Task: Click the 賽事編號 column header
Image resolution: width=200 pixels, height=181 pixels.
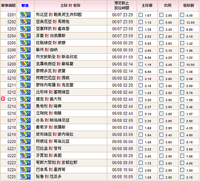Action: pos(8,5)
